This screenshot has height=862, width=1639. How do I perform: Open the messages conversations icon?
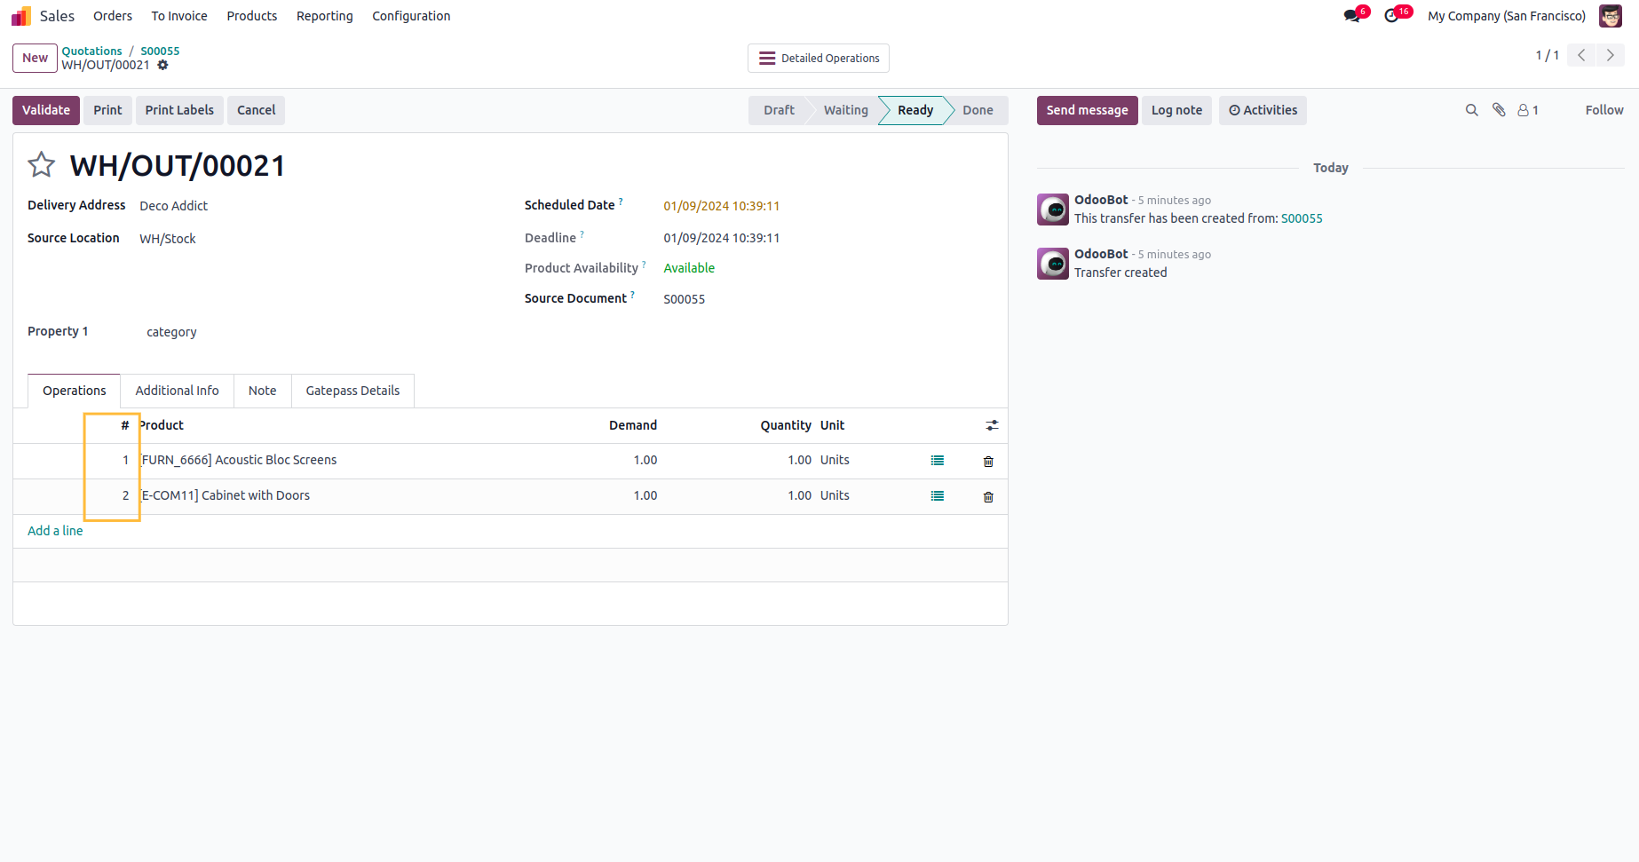(1352, 16)
